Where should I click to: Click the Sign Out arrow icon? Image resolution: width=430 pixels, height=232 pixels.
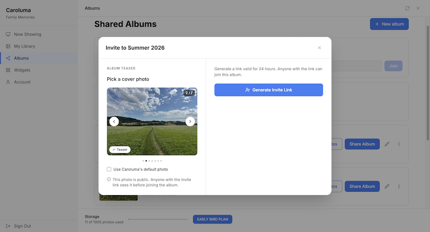tap(8, 226)
